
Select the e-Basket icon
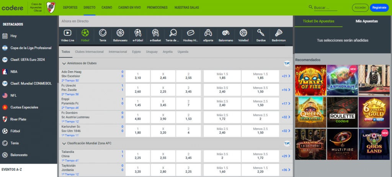[x=155, y=33]
